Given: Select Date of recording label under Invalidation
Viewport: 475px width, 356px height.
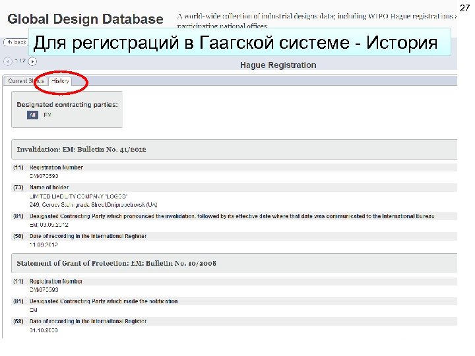Looking at the screenshot, I should pyautogui.click(x=88, y=236).
